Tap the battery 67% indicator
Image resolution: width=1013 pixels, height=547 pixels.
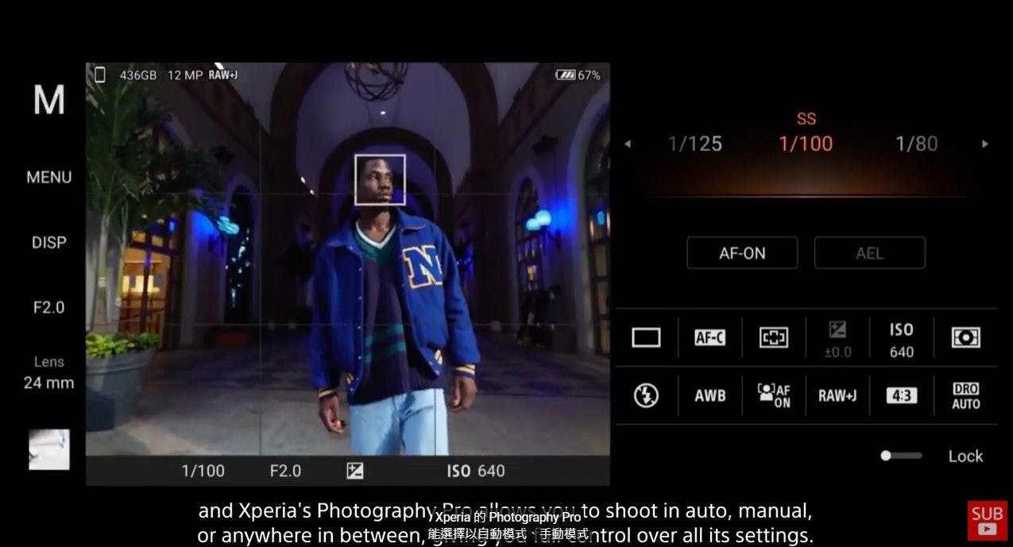pos(578,75)
